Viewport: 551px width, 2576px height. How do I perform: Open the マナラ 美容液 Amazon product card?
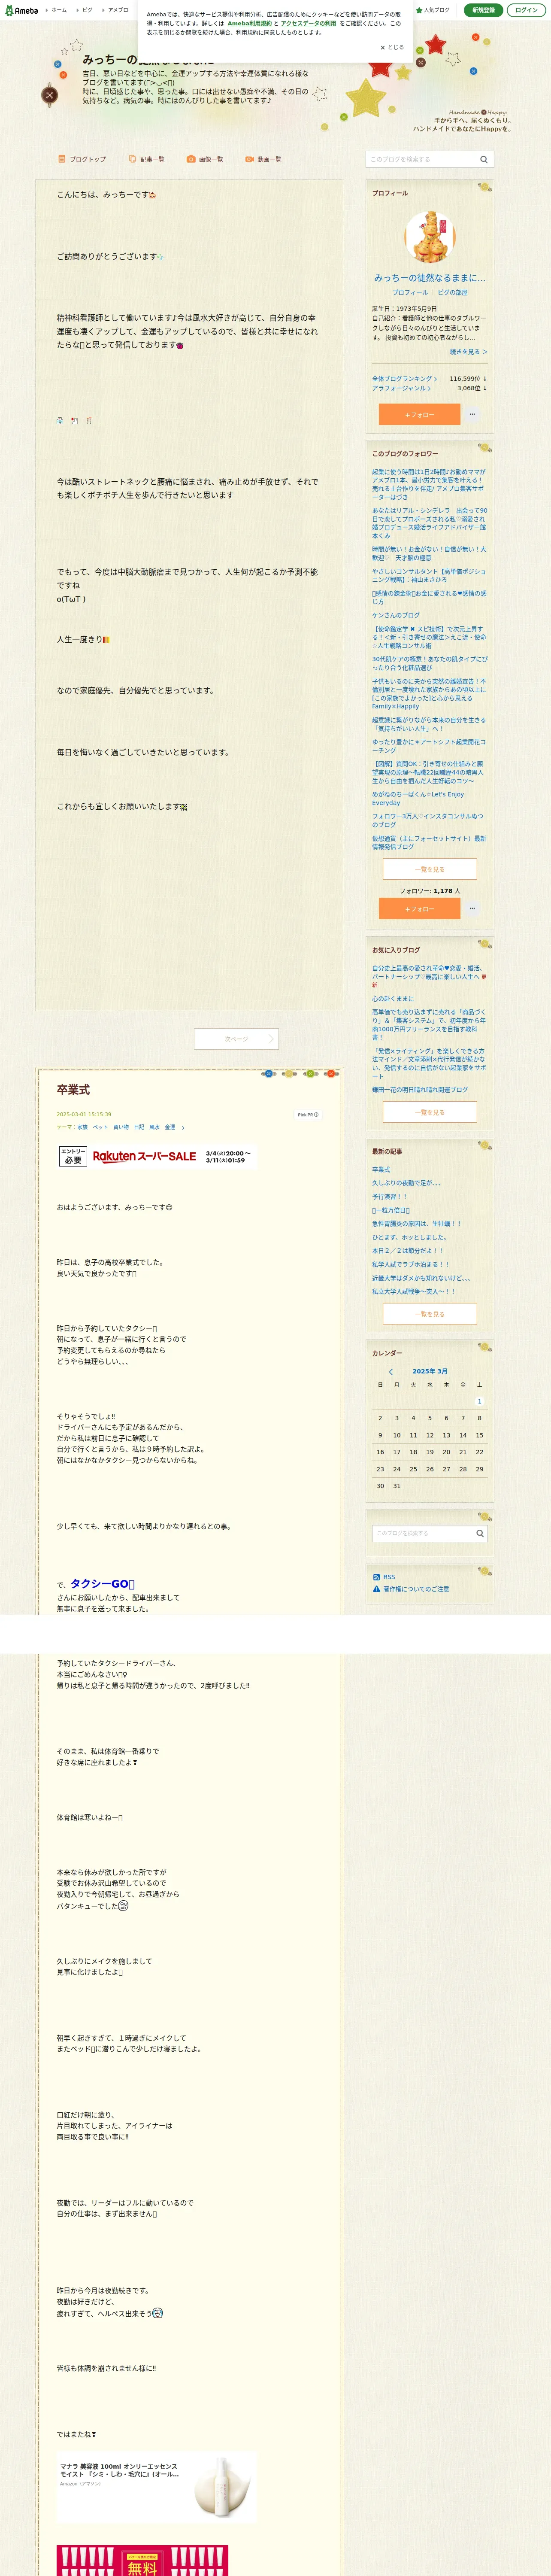pyautogui.click(x=157, y=2487)
